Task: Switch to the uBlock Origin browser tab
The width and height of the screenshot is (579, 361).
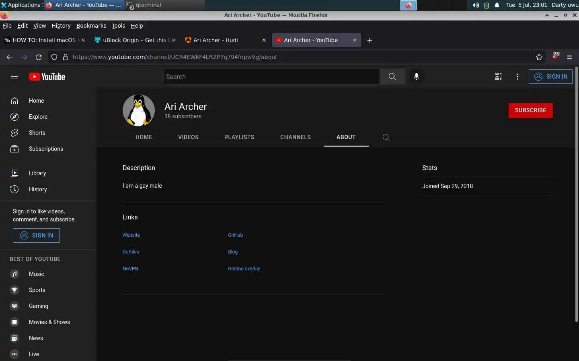Action: pyautogui.click(x=135, y=40)
